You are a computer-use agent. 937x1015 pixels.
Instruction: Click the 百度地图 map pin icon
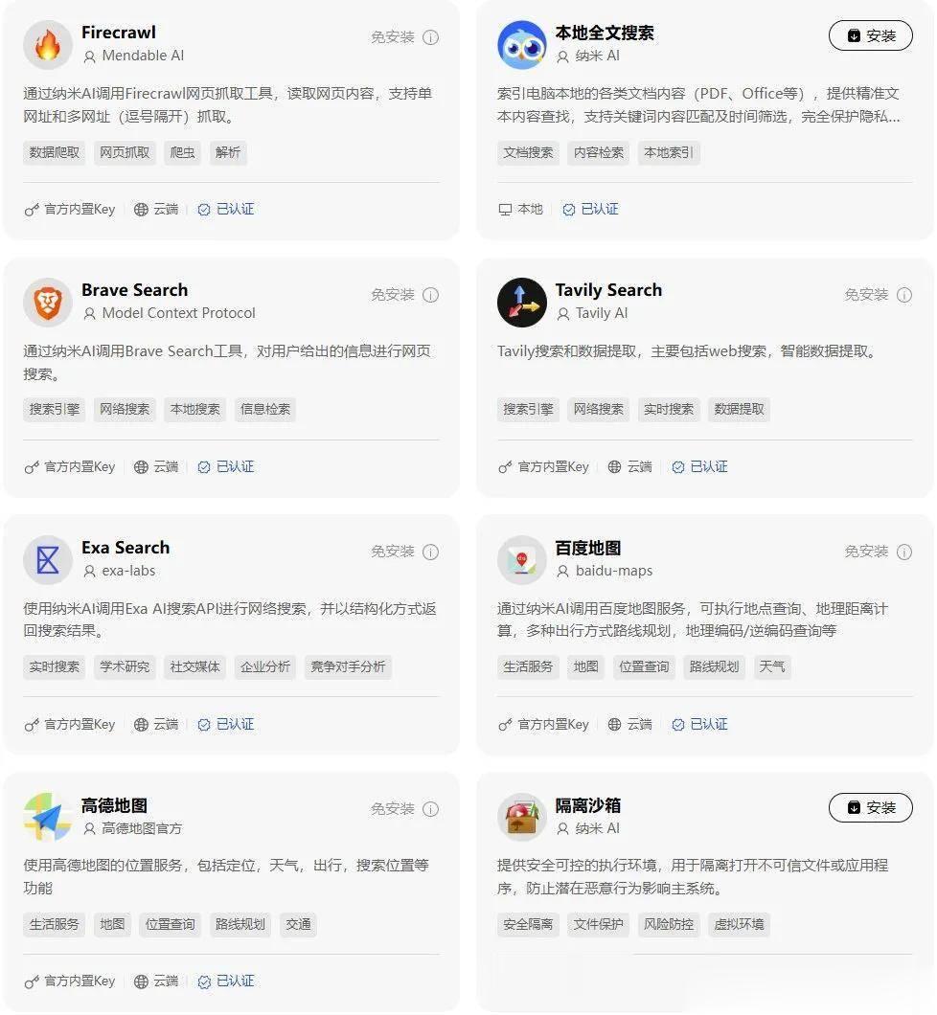coord(522,560)
